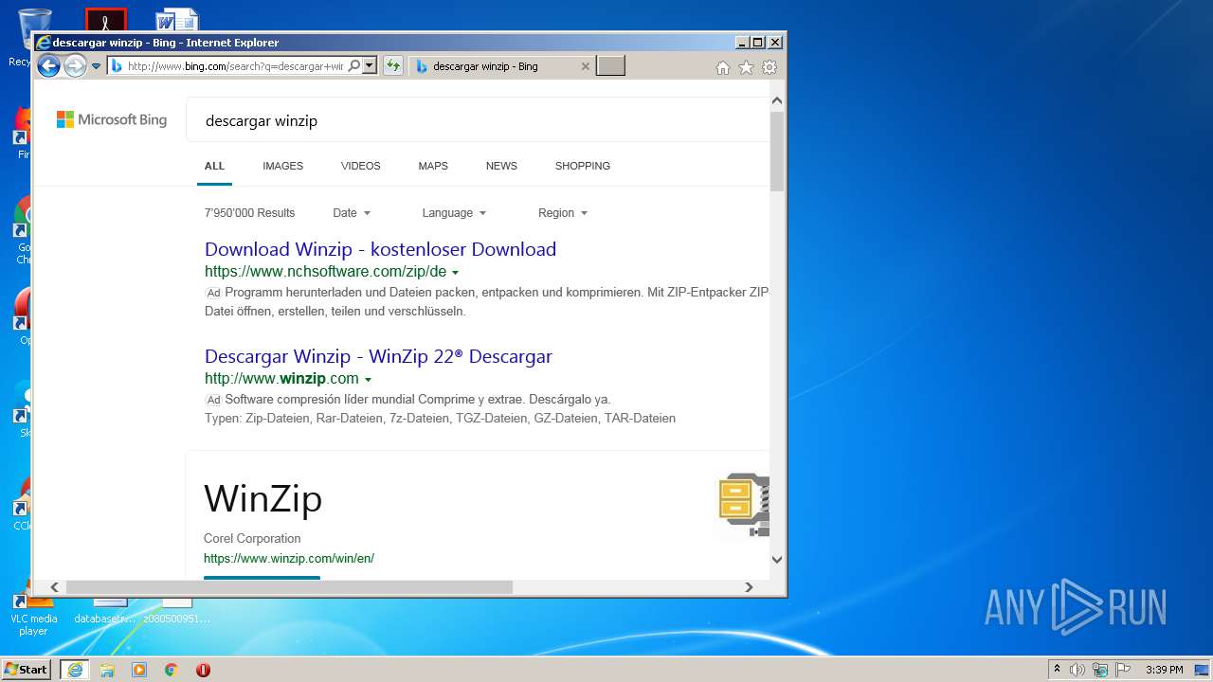Switch to the MAPS tab
The image size is (1213, 682).
[433, 166]
